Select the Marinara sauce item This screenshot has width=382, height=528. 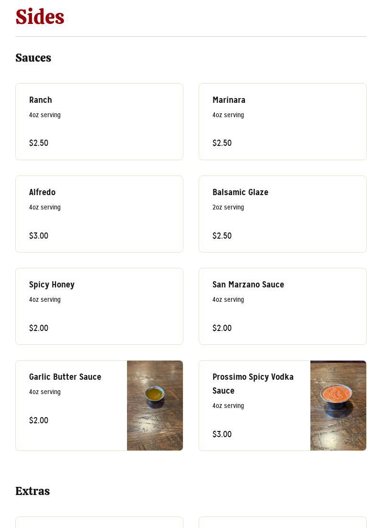(282, 121)
